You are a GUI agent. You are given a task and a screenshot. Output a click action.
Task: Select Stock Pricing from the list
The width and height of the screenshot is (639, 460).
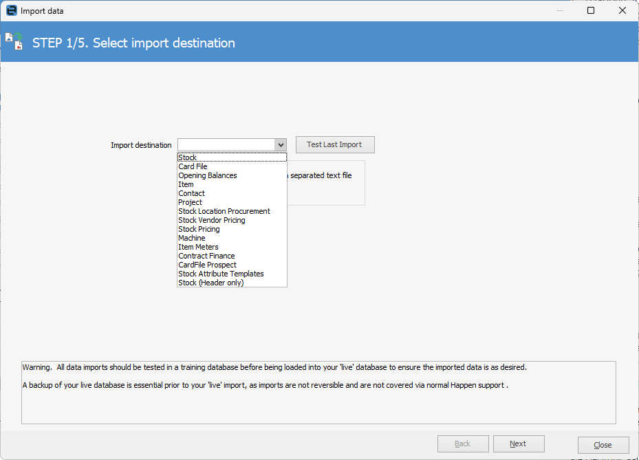coord(199,229)
